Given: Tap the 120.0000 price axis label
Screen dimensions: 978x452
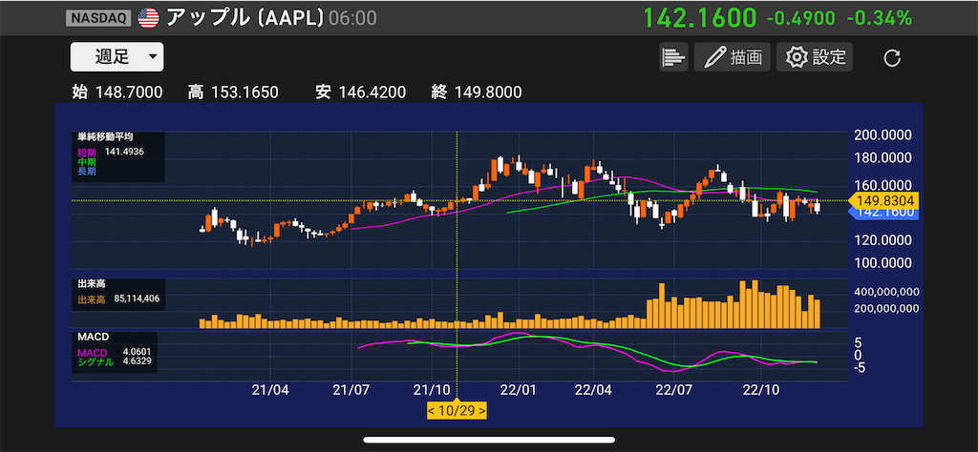Looking at the screenshot, I should coord(883,240).
